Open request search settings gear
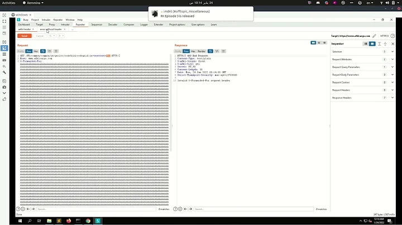This screenshot has width=402, height=225. 23,209
